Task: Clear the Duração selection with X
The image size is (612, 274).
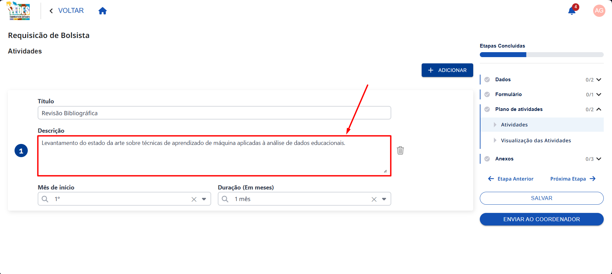Action: (x=374, y=199)
